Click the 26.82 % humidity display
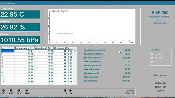This screenshot has width=175, height=98. (x=20, y=27)
